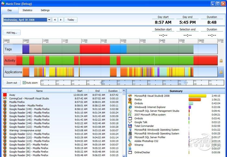Viewport: 227px width, 157px height.
Task: Sort by the End column header
Action: (x=97, y=91)
